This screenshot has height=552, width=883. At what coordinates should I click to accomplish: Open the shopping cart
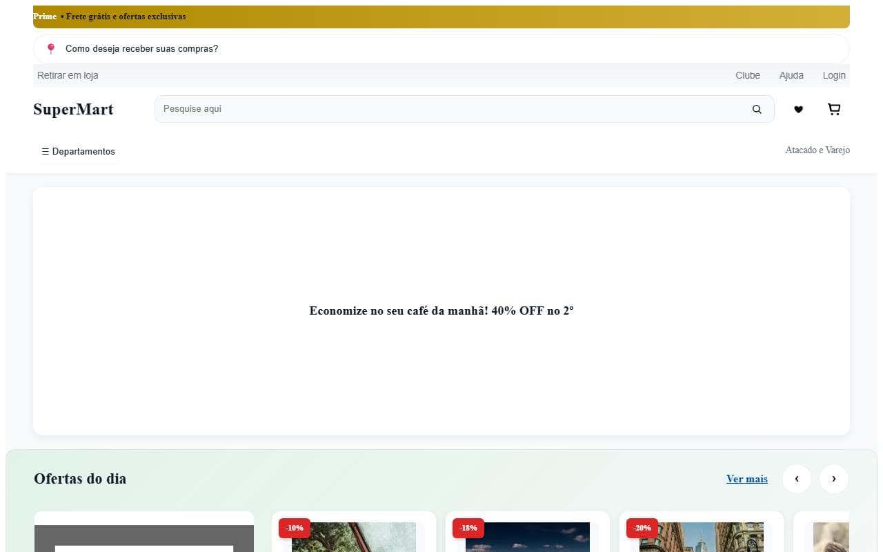834,109
